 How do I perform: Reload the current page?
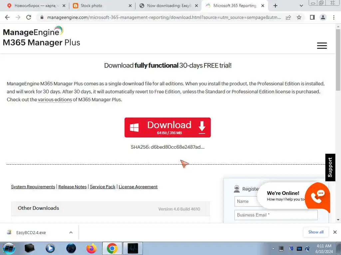tap(29, 17)
